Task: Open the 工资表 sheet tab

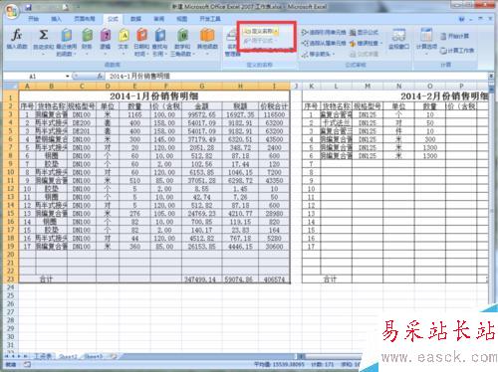Action: point(43,356)
